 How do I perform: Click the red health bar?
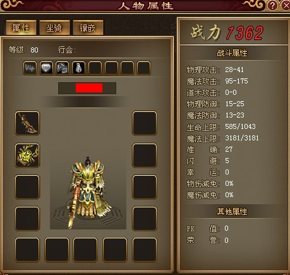pyautogui.click(x=89, y=88)
